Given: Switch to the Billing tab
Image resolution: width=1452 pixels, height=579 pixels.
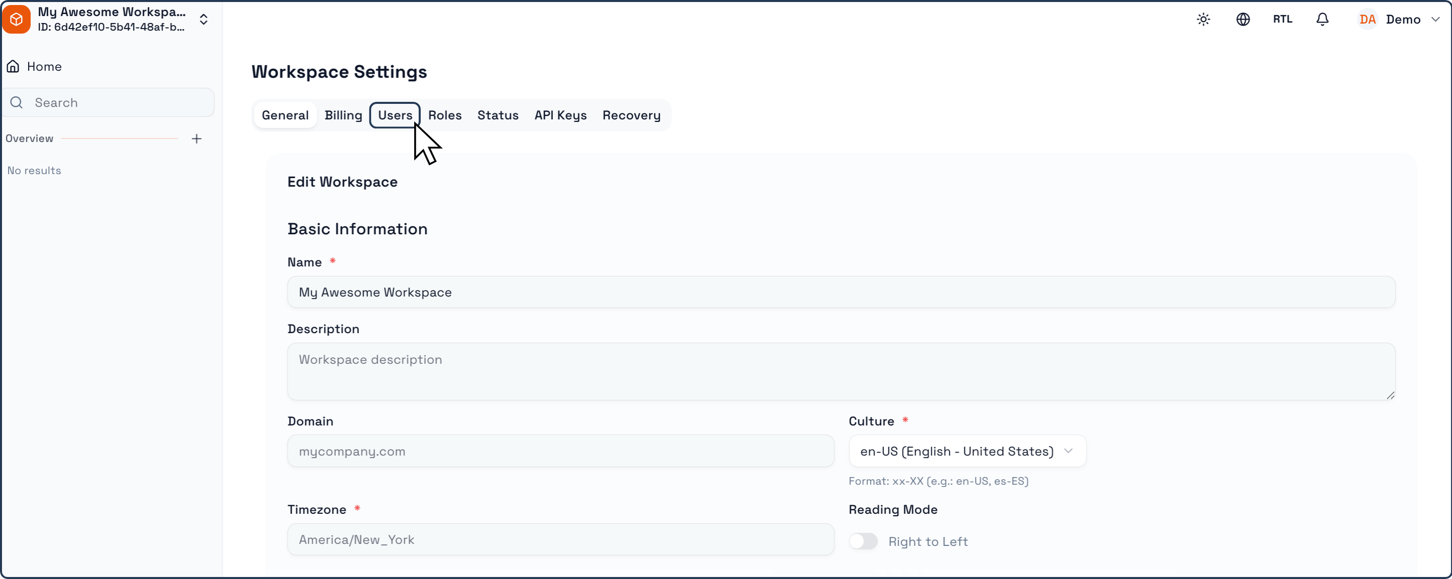Looking at the screenshot, I should coord(343,115).
